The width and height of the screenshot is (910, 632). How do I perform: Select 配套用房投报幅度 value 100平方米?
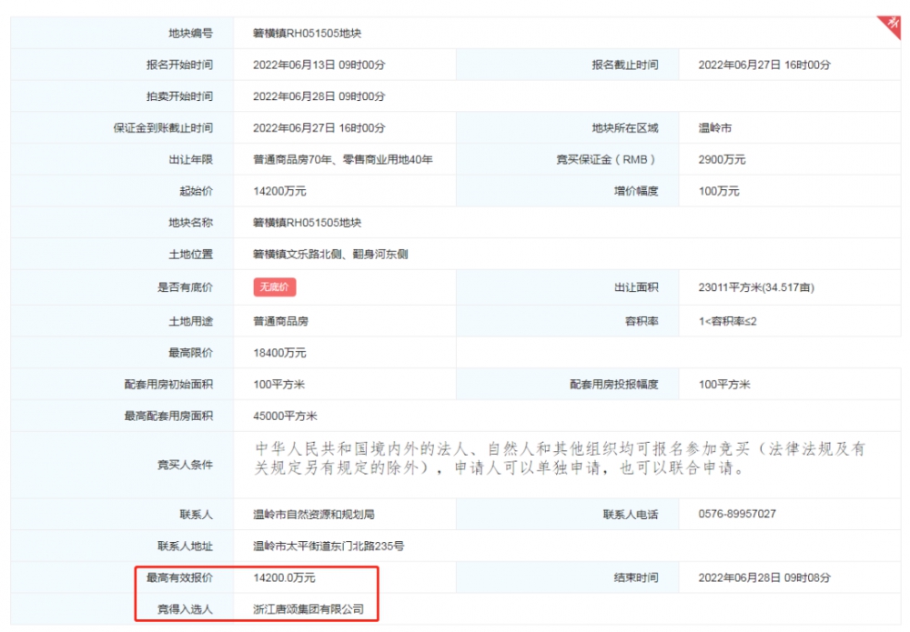pos(724,385)
